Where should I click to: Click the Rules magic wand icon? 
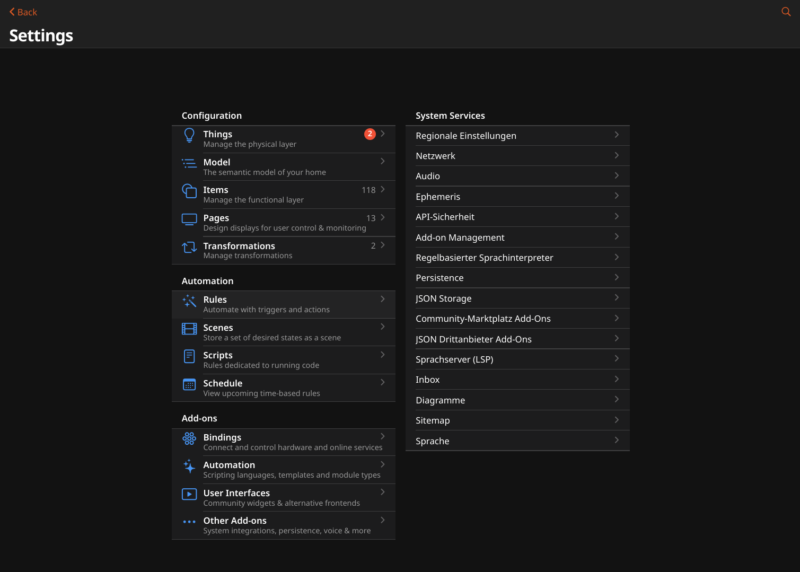pos(189,302)
